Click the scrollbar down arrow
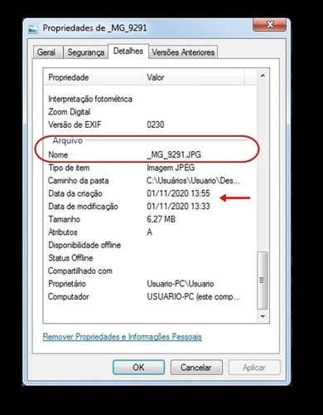323x415 pixels. 263,316
